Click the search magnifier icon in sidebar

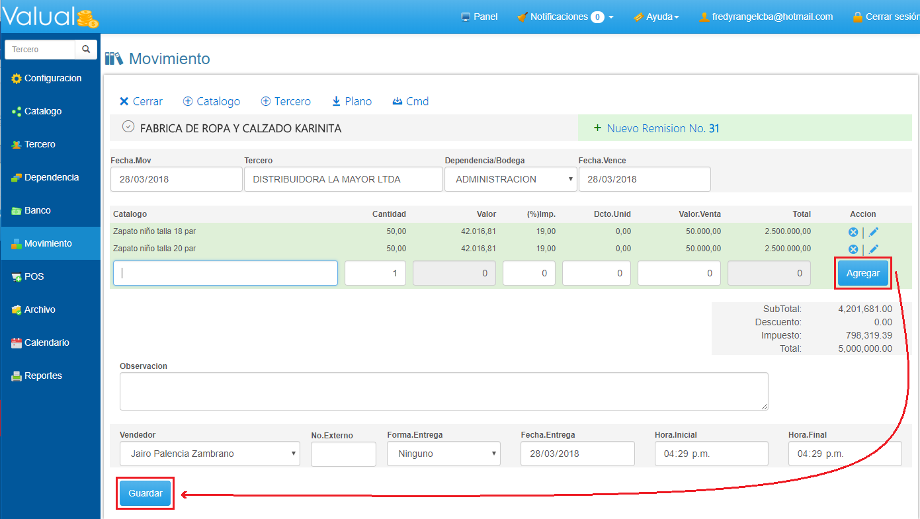tap(86, 50)
